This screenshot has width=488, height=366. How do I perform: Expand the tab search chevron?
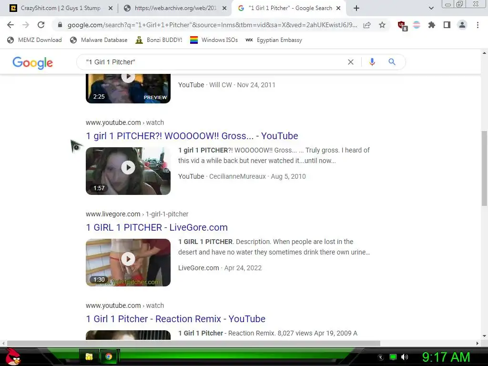(x=431, y=8)
